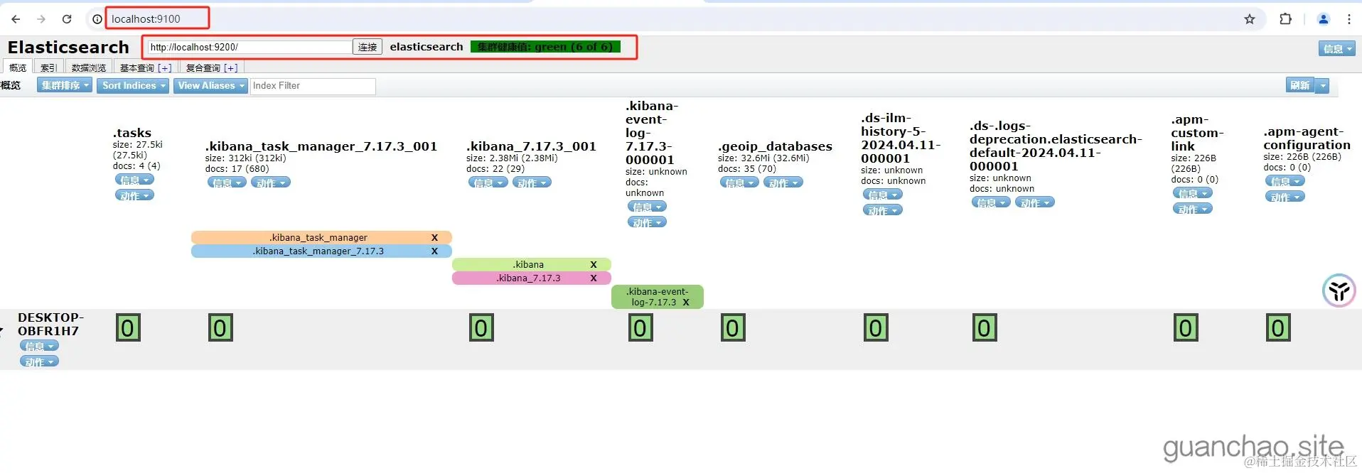The height and width of the screenshot is (473, 1362).
Task: Open 动作 menu for .apm-agent-configuration
Action: point(1285,197)
